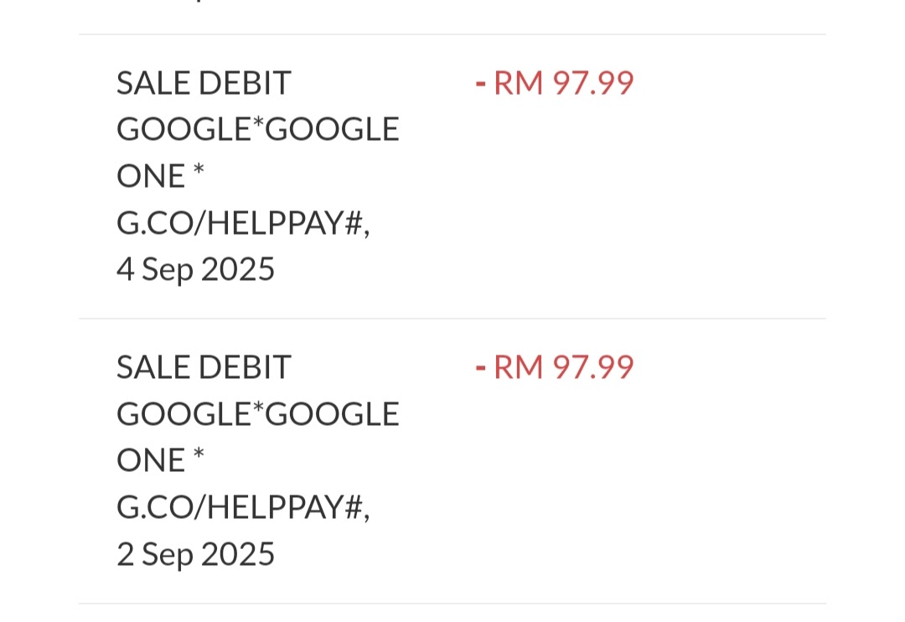Click GOOGLE*GOOGLE text in the 2 Sep entry
The image size is (905, 622).
[x=258, y=413]
